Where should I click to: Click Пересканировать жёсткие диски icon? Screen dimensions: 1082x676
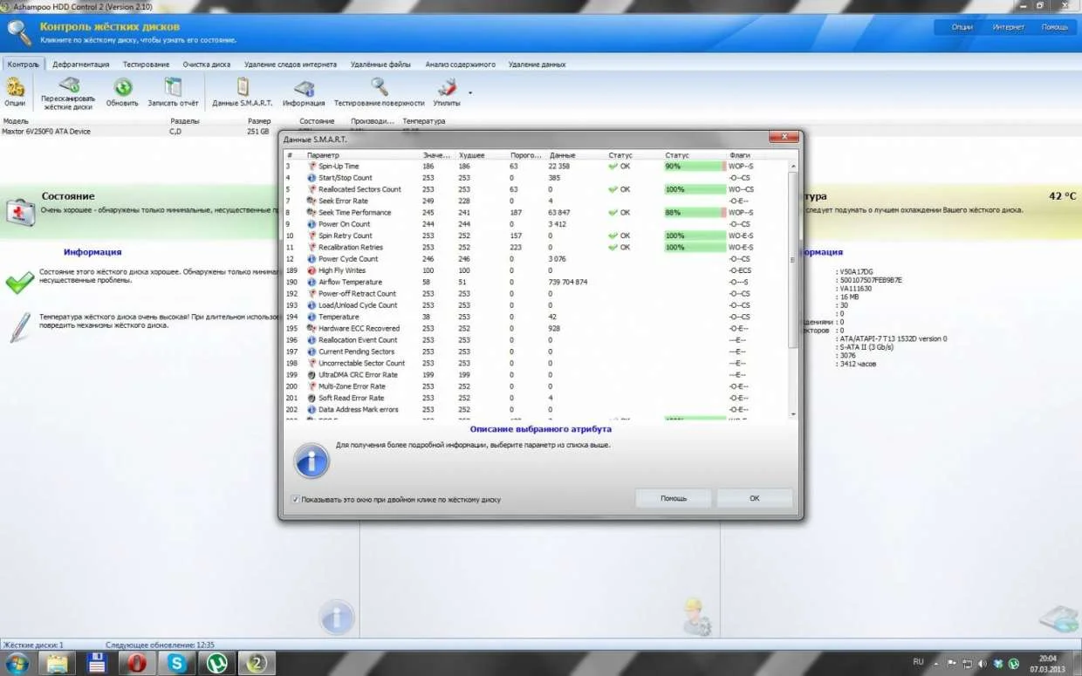tap(68, 86)
